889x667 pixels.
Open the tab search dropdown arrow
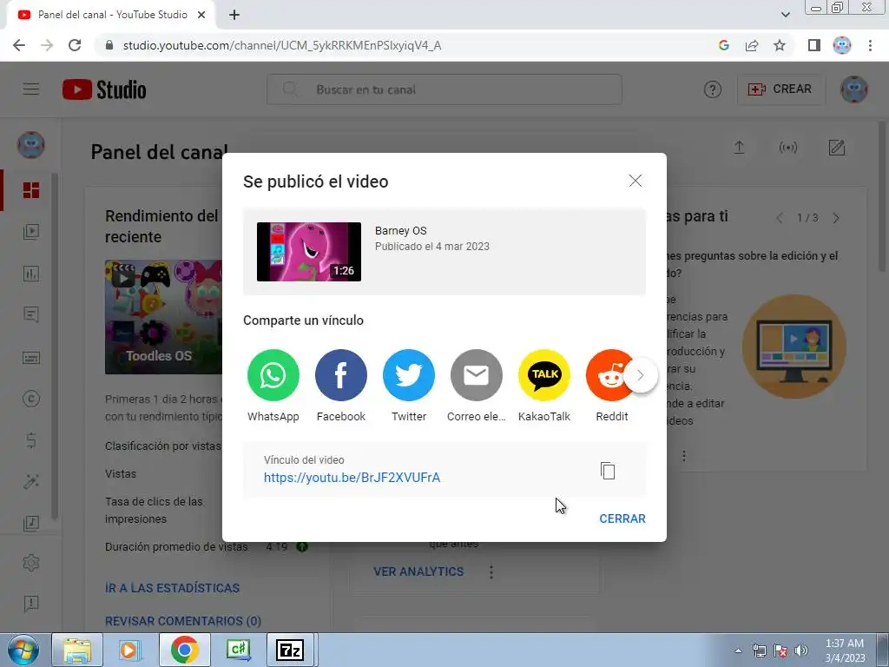pos(785,15)
